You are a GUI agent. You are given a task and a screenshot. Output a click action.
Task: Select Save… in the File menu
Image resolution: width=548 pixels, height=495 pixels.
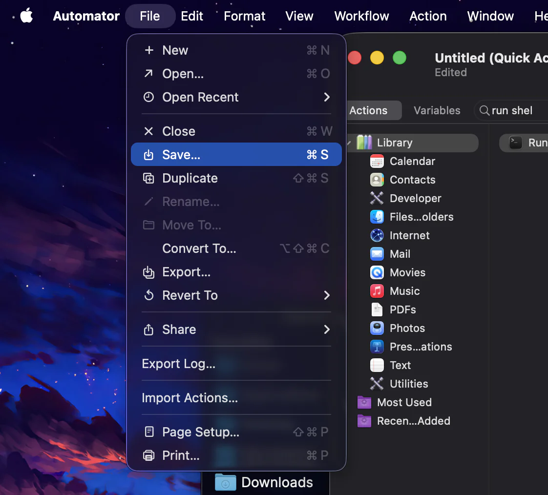[x=236, y=154]
